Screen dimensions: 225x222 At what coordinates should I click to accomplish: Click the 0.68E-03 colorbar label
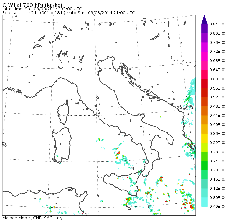point(217,61)
